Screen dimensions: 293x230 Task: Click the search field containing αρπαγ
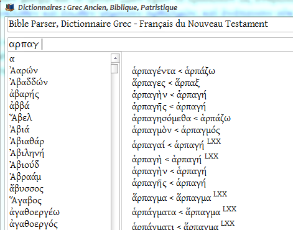[150, 44]
